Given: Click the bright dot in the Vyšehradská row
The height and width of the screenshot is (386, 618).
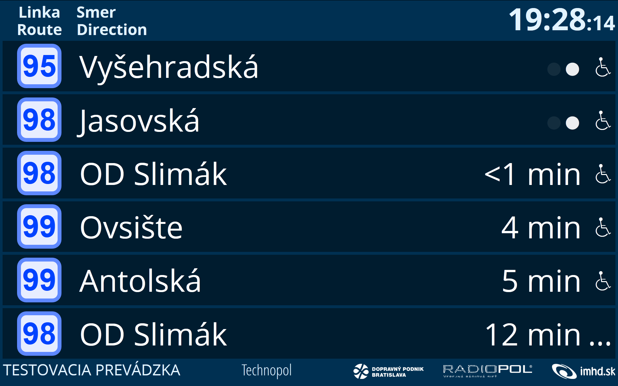Looking at the screenshot, I should 572,69.
